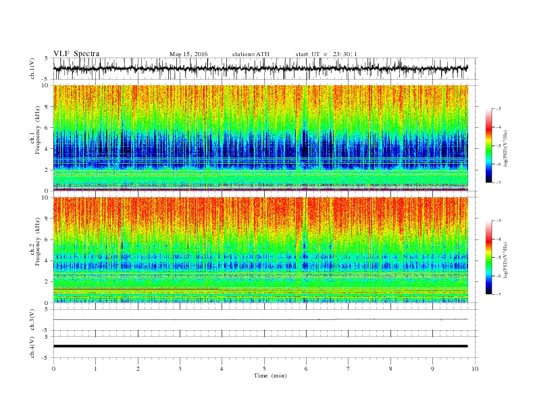The height and width of the screenshot is (414, 535).
Task: Click the ch.1 spectrogram panel
Action: 261,138
